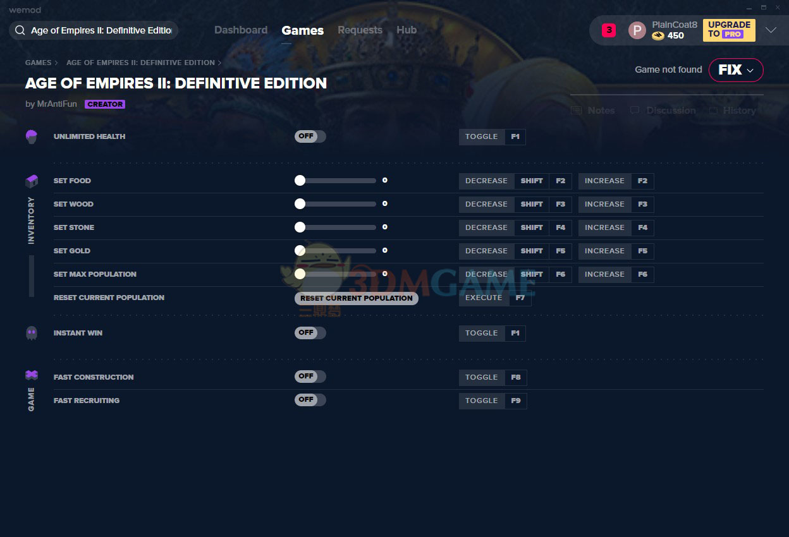Click the coin points icon
The image size is (789, 537).
[x=658, y=36]
